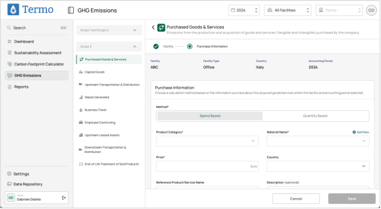Screen dimensions: 381x209
Task: Click the Upstream Leased Assets icon
Action: point(81,135)
